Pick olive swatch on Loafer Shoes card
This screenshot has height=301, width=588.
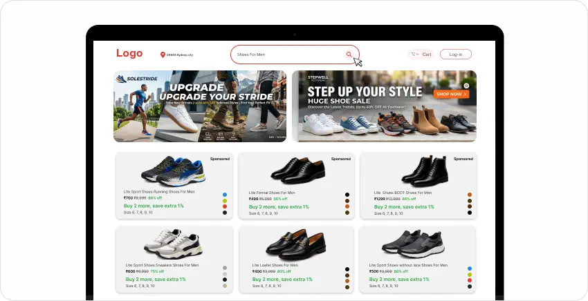347,287
